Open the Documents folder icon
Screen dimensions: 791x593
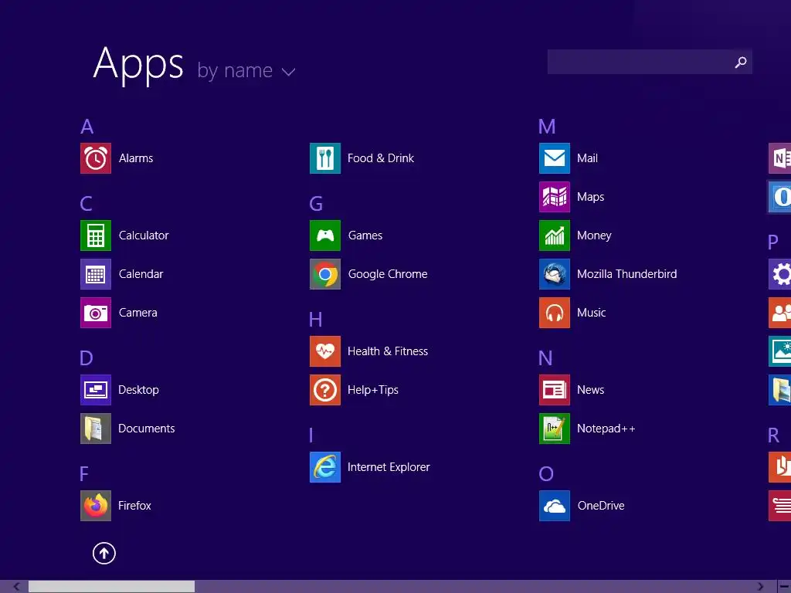tap(95, 429)
